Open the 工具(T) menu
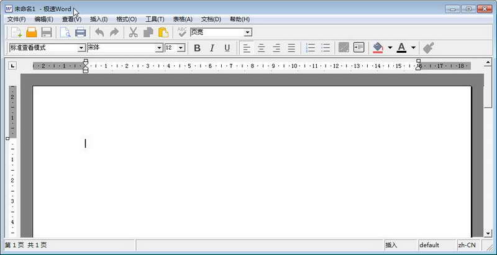This screenshot has height=255, width=497. pyautogui.click(x=155, y=19)
